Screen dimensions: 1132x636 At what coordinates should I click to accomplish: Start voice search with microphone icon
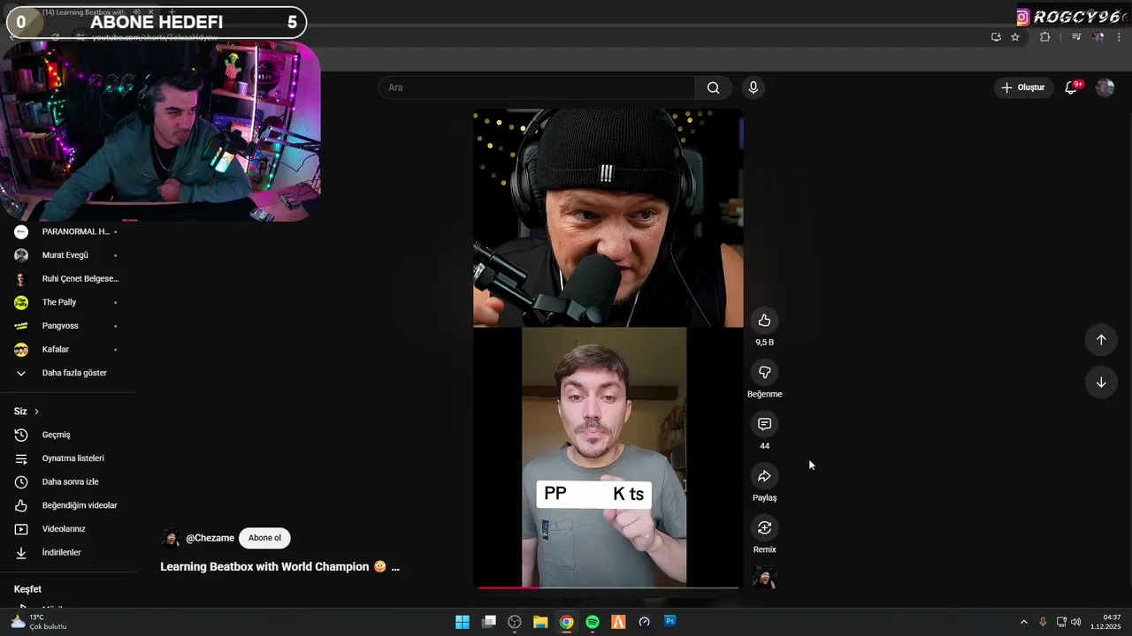click(x=753, y=87)
